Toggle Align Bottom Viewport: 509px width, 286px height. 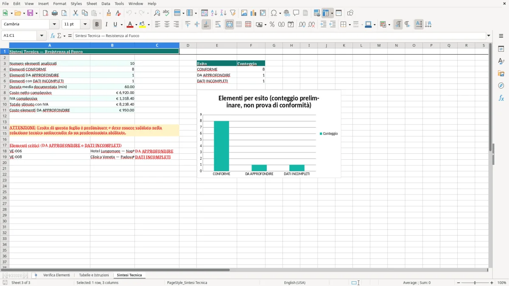click(206, 25)
